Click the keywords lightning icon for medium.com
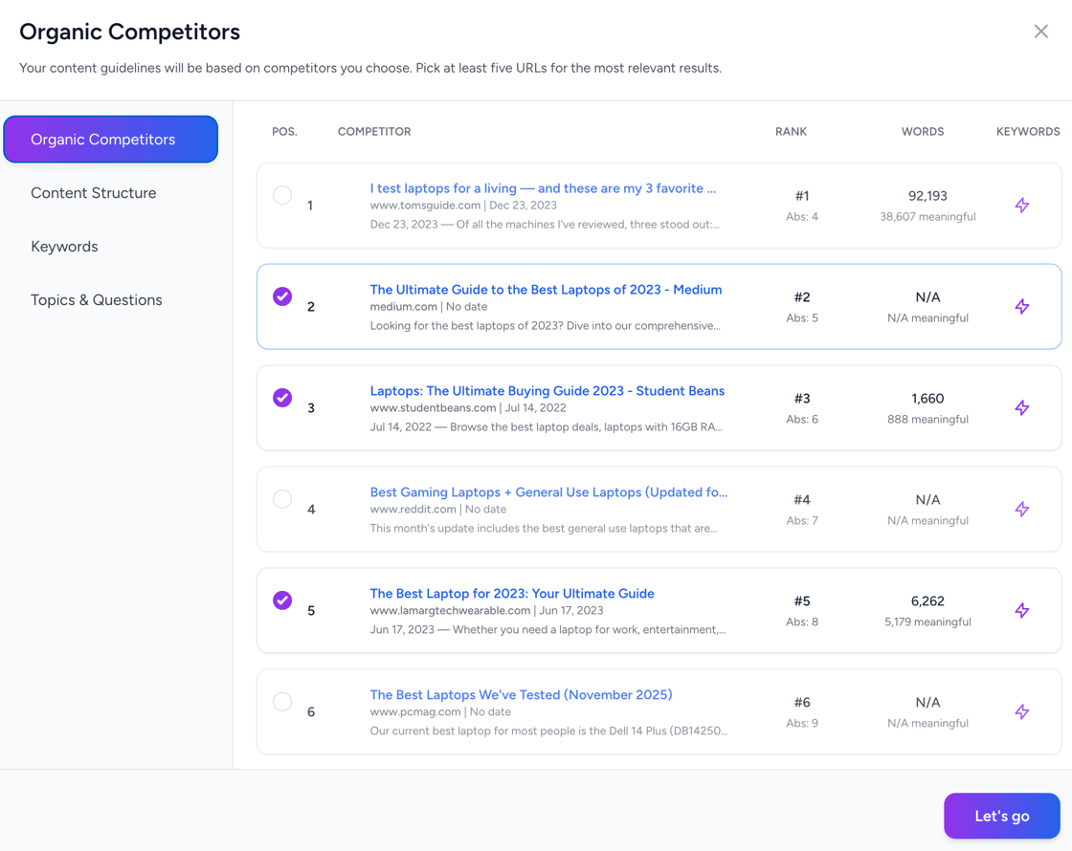The width and height of the screenshot is (1072, 851). pyautogui.click(x=1022, y=307)
